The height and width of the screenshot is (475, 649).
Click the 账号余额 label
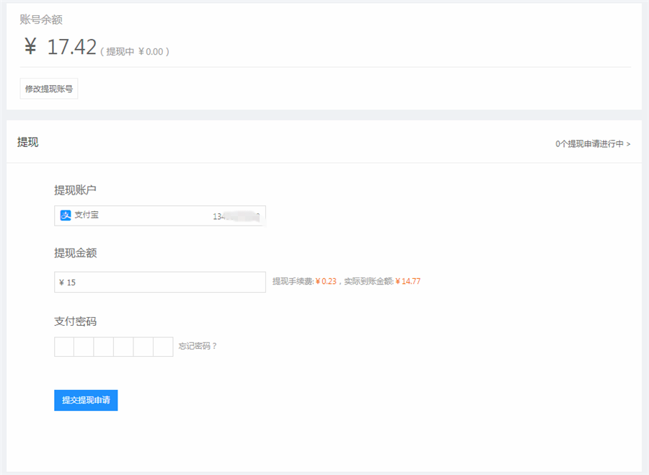point(41,20)
